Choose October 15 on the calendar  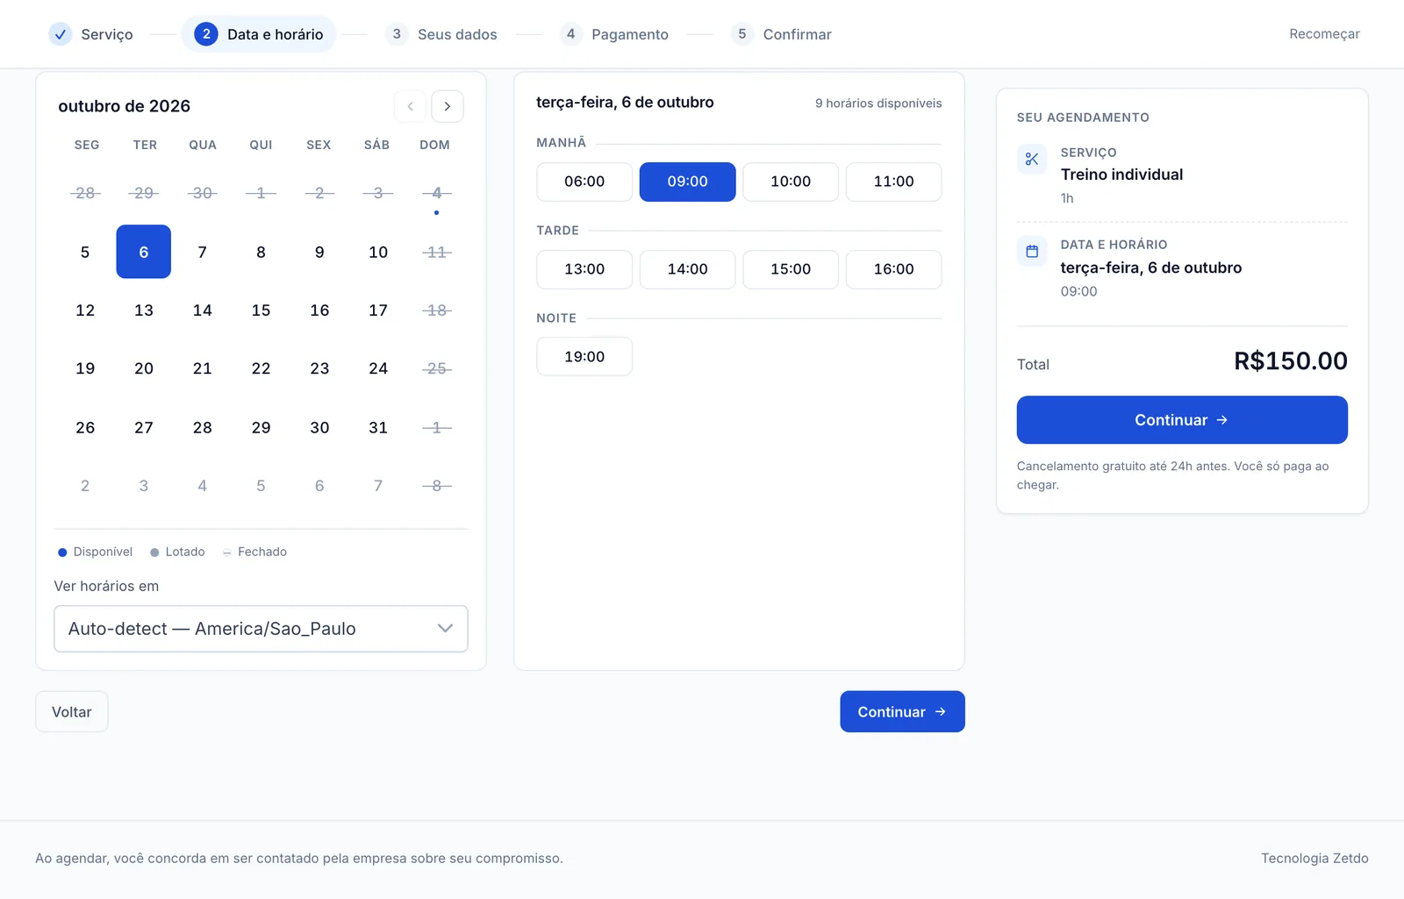coord(261,310)
